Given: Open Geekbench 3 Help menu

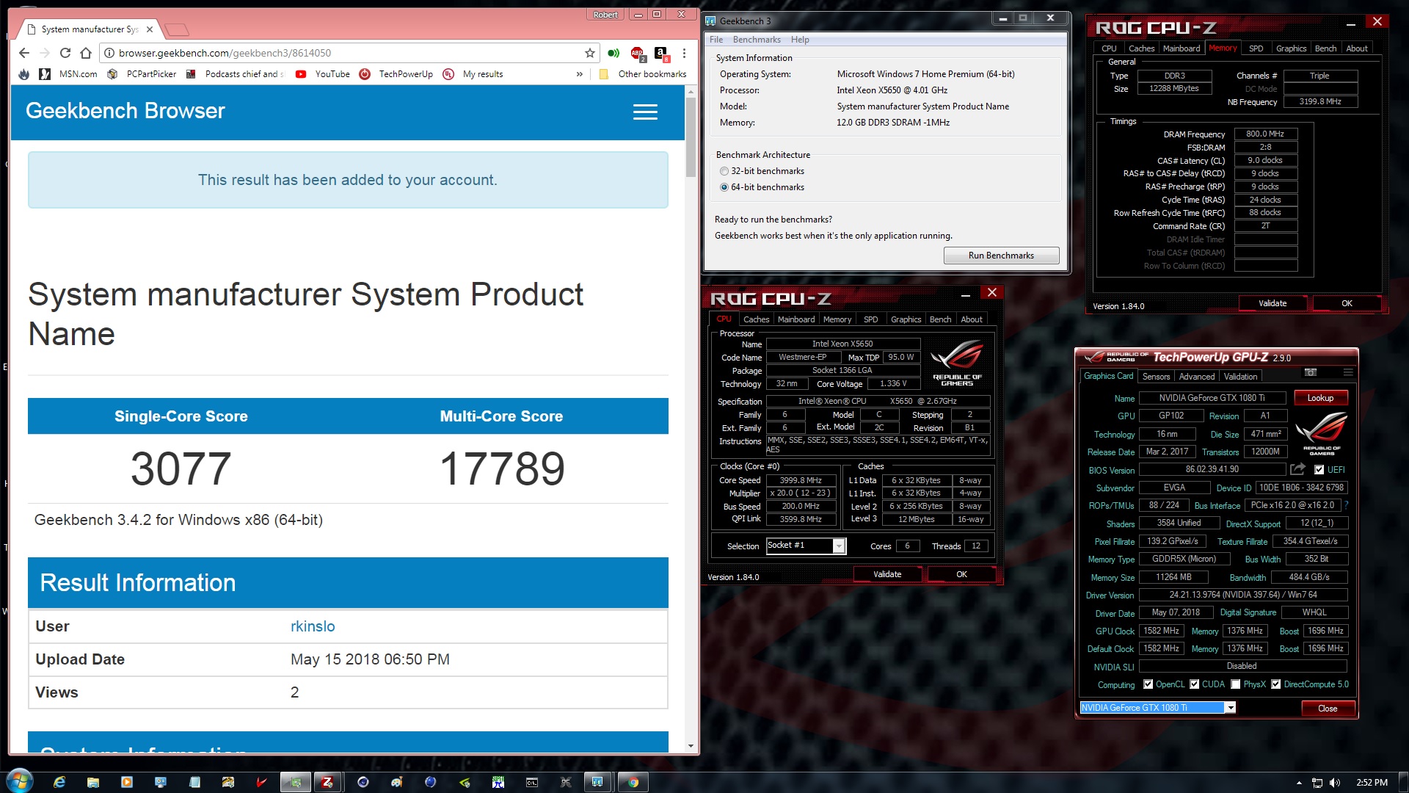Looking at the screenshot, I should click(x=800, y=40).
